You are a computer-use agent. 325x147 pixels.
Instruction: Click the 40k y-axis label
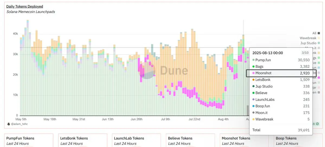point(15,34)
